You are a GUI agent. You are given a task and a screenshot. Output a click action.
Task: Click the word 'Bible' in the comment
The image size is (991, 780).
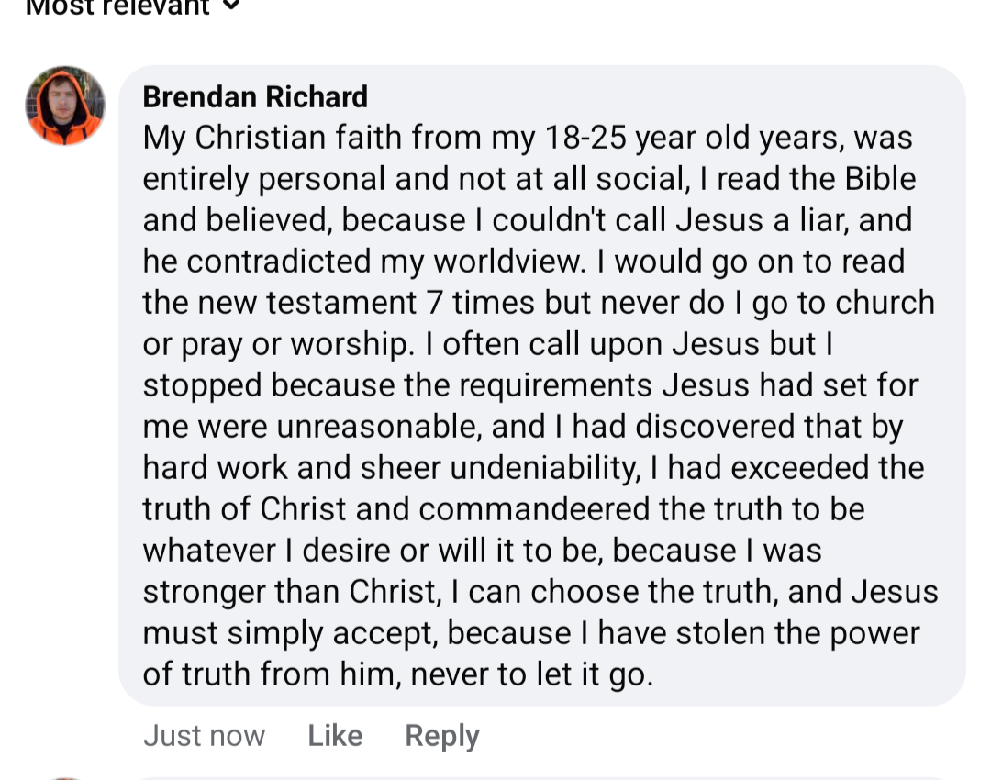pyautogui.click(x=880, y=179)
